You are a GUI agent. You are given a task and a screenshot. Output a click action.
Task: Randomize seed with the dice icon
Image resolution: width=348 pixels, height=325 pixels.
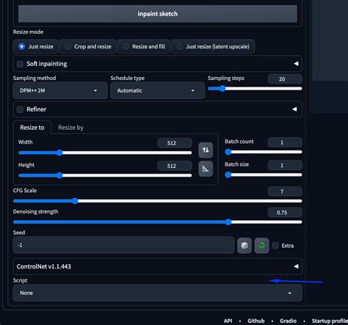pyautogui.click(x=244, y=245)
